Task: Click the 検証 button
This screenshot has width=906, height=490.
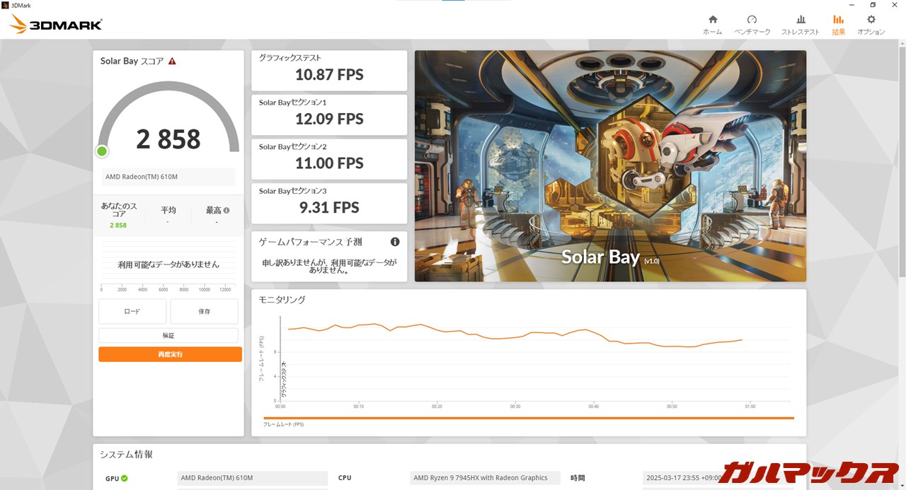Action: [168, 335]
